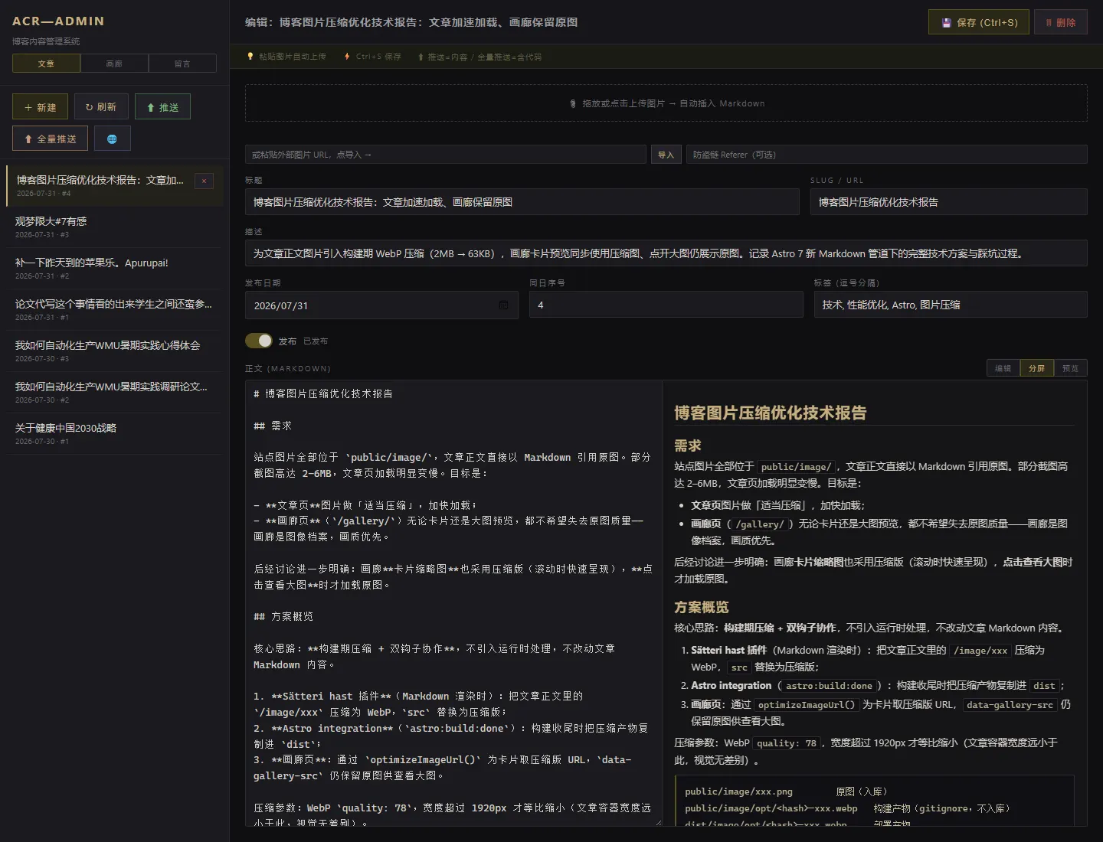This screenshot has width=1103, height=842.
Task: Open the globe icon button in sidebar
Action: [112, 139]
